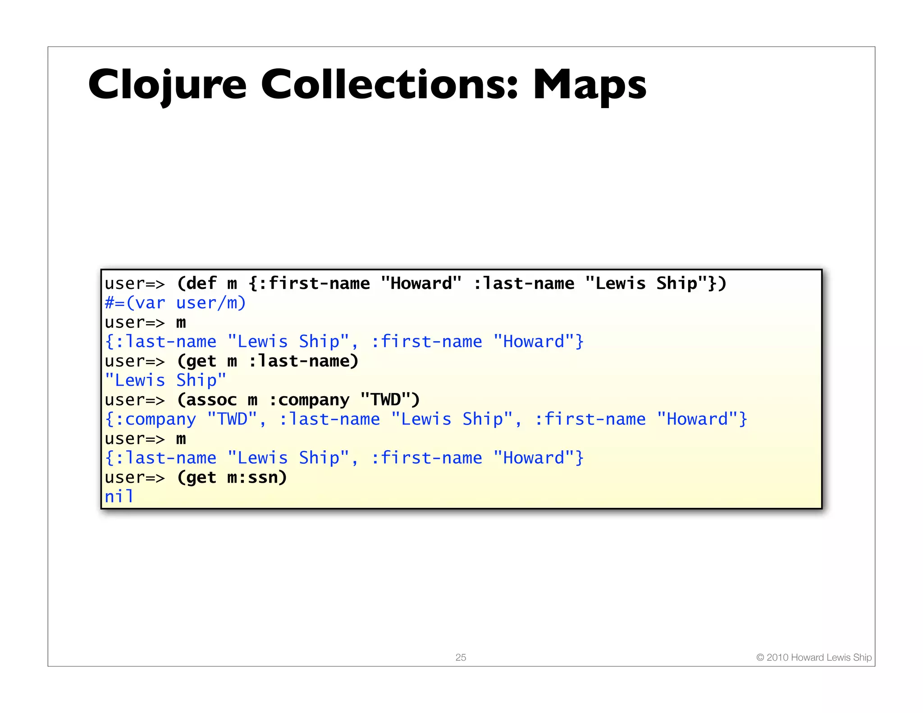Click ':last-name' keyword in the first line

click(x=524, y=283)
